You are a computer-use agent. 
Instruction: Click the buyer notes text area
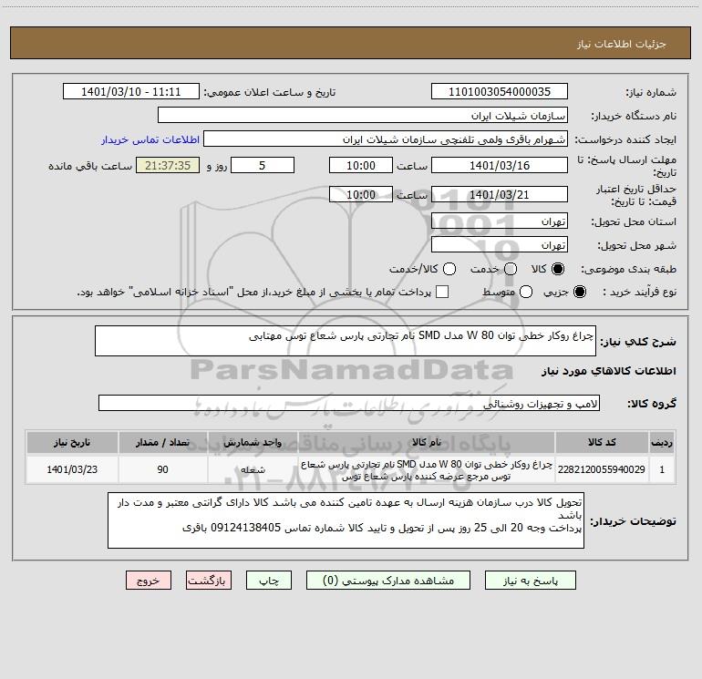coord(346,520)
